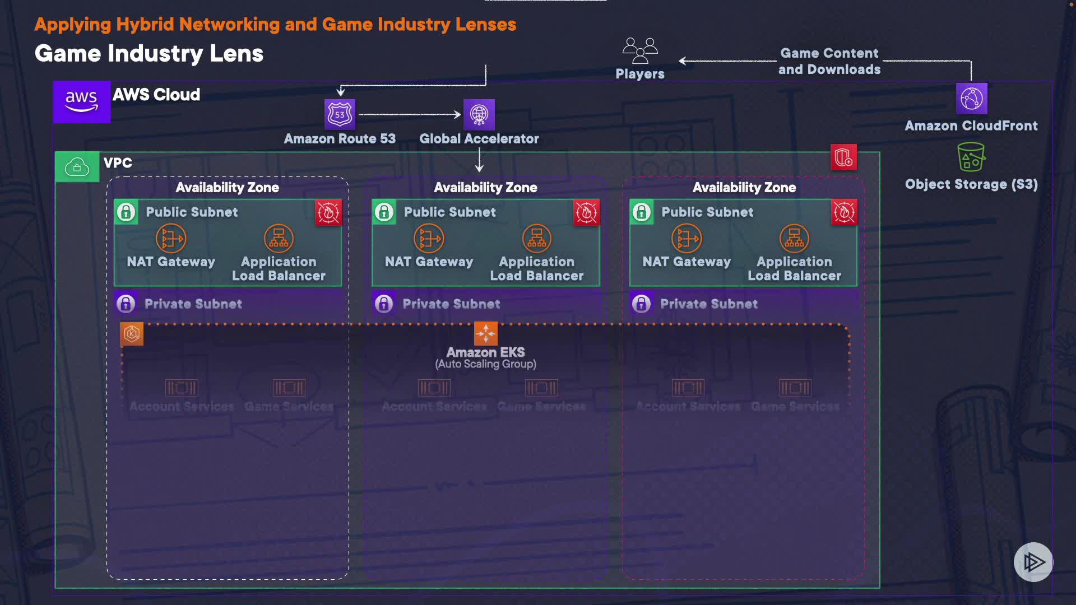The height and width of the screenshot is (605, 1076).
Task: Click the Players group icon
Action: click(x=639, y=50)
